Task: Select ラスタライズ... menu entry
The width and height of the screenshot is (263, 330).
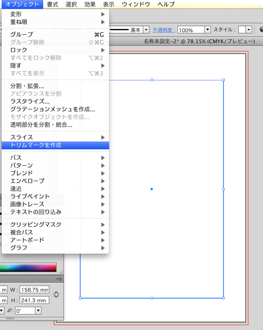Action: tap(30, 102)
